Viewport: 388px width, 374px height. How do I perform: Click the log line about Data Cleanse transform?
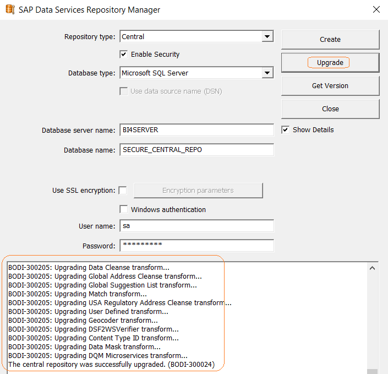[x=89, y=268]
